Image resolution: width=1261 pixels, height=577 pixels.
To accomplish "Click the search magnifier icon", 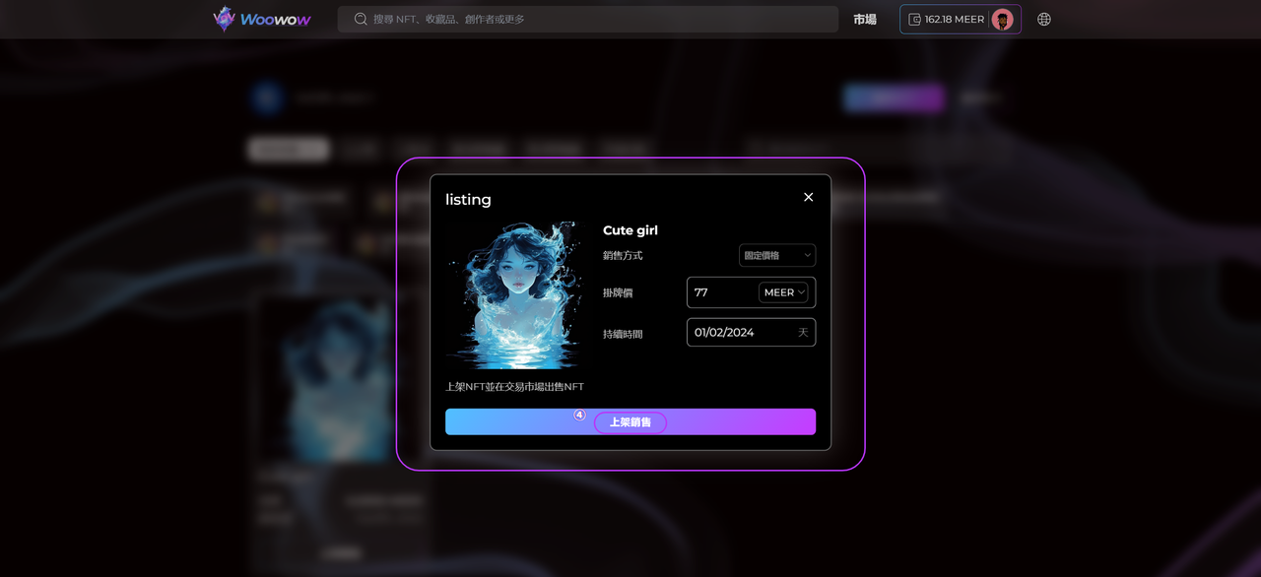I will click(x=361, y=19).
